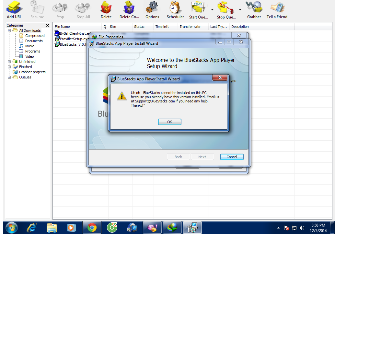Sort by the Status column header
Image resolution: width=381 pixels, height=363 pixels.
coord(143,27)
